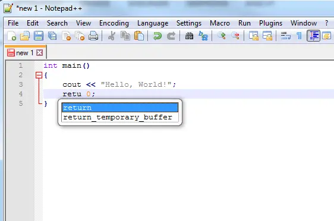Click the green Undo arrow
This screenshot has width=334, height=221.
pos(157,36)
